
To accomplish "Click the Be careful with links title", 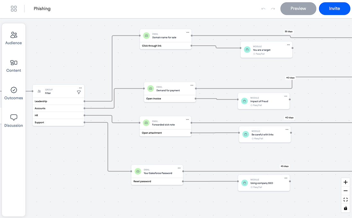I will tap(262, 135).
